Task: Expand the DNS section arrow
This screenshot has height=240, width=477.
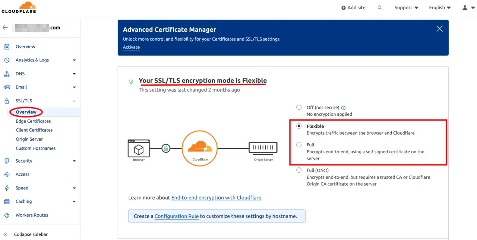Action: pyautogui.click(x=74, y=74)
